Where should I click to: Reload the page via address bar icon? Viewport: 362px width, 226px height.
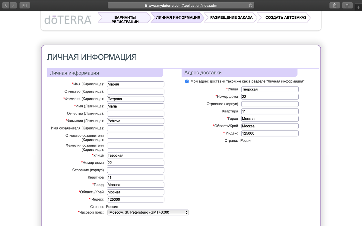250,5
